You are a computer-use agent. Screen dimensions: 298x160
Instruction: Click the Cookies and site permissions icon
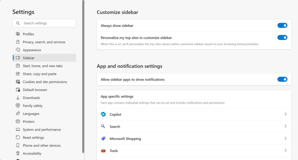pos(18,82)
